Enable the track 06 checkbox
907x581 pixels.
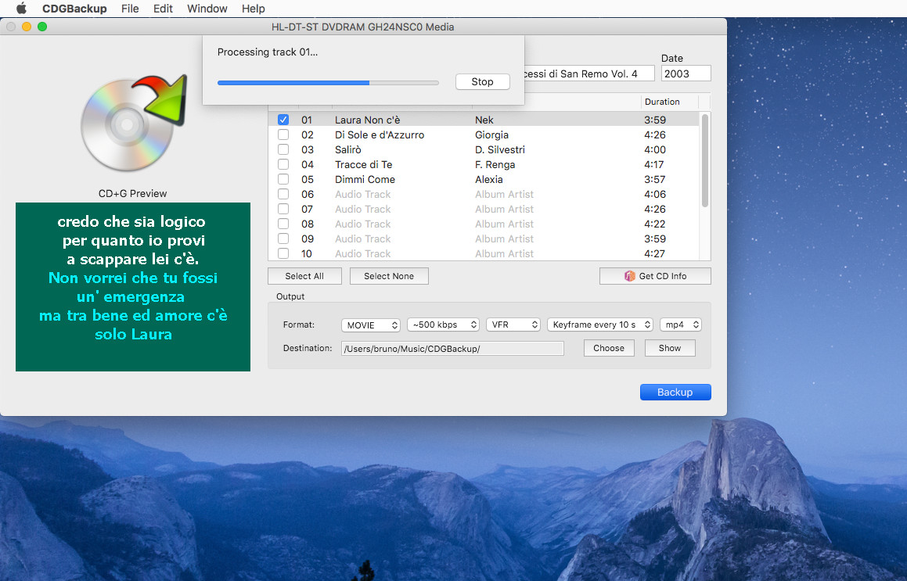[x=283, y=194]
